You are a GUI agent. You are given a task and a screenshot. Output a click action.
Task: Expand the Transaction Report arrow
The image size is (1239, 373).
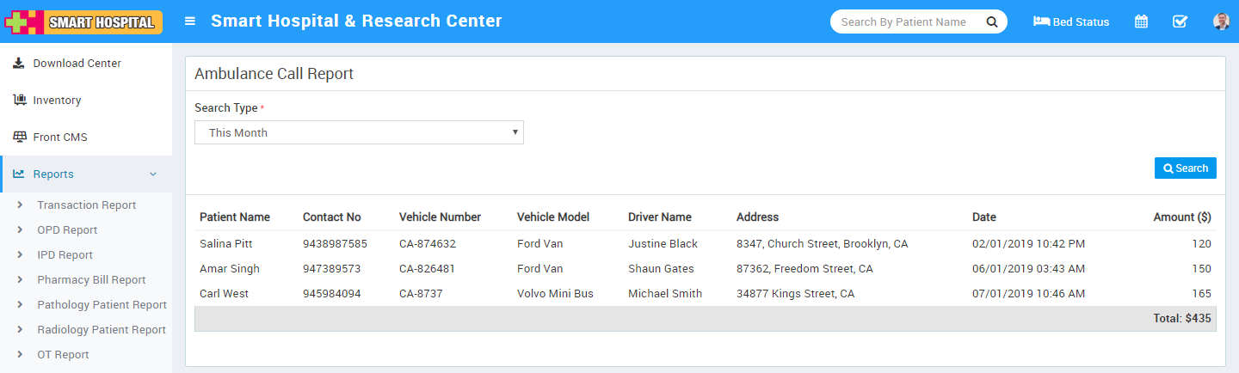click(20, 205)
